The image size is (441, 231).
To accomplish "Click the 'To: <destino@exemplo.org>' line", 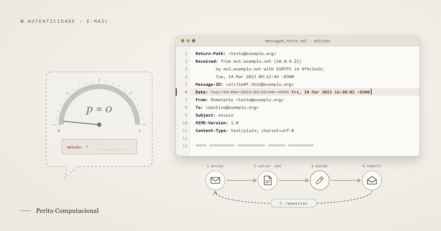I will coord(227,107).
